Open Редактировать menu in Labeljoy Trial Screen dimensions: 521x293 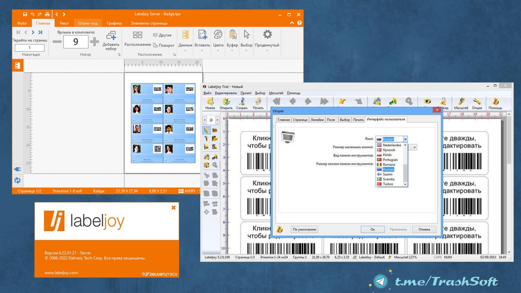coord(226,93)
